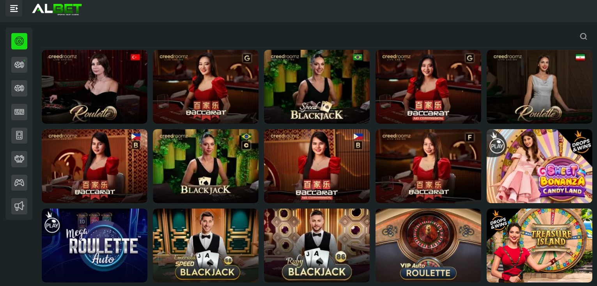Open Creedroomz Baccarat table F

click(x=428, y=166)
